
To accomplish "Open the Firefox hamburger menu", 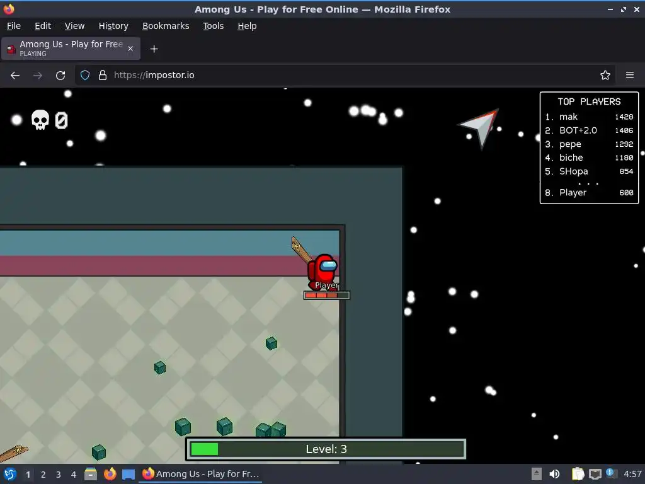I will [630, 76].
